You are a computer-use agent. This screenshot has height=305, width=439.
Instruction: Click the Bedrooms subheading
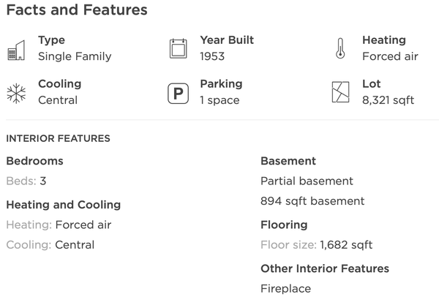click(x=34, y=161)
